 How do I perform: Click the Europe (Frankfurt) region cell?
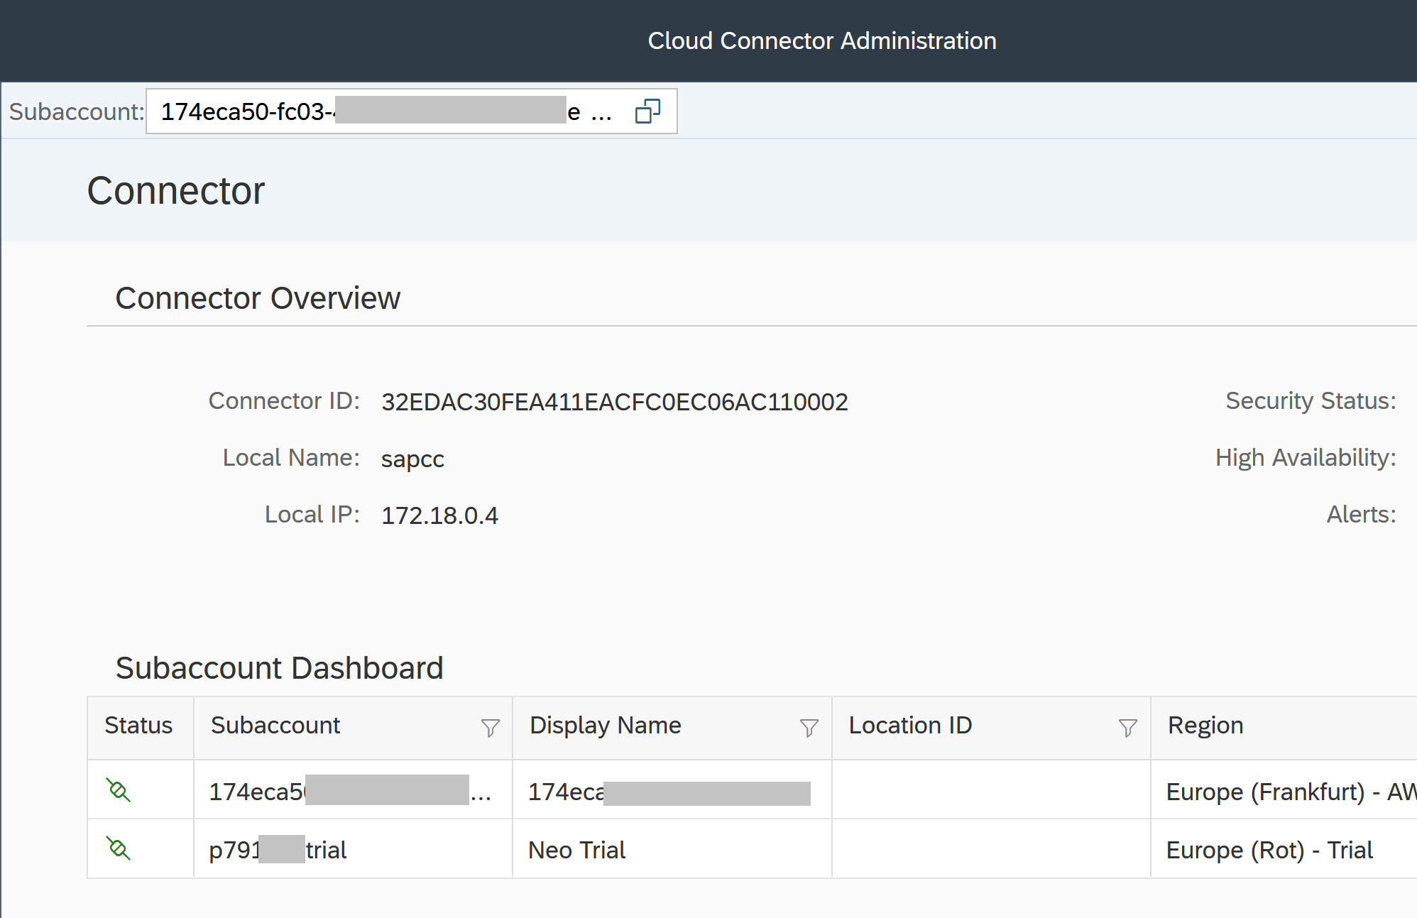(x=1278, y=792)
